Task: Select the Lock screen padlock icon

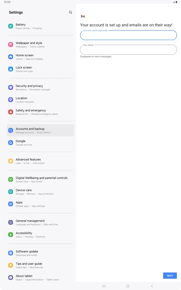Action: pos(11,69)
